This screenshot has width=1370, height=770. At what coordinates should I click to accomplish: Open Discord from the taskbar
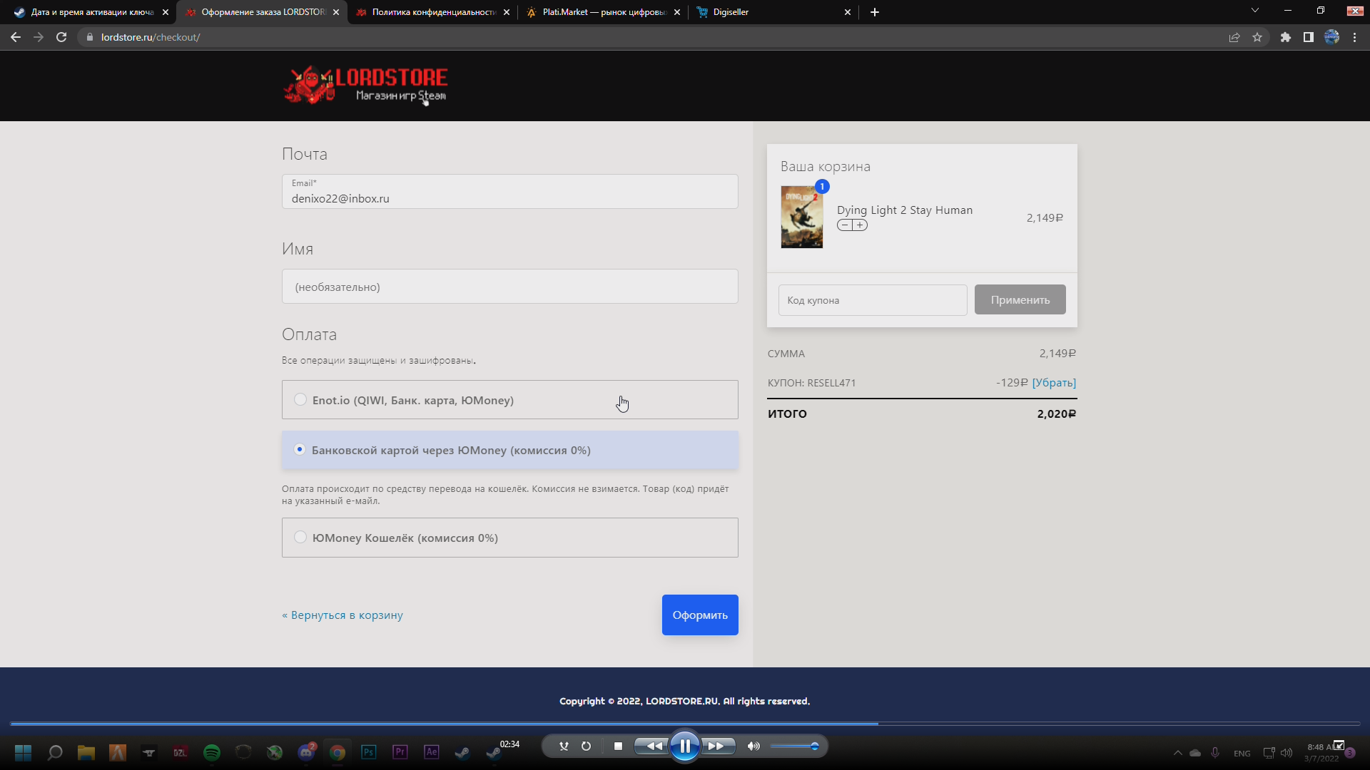306,753
